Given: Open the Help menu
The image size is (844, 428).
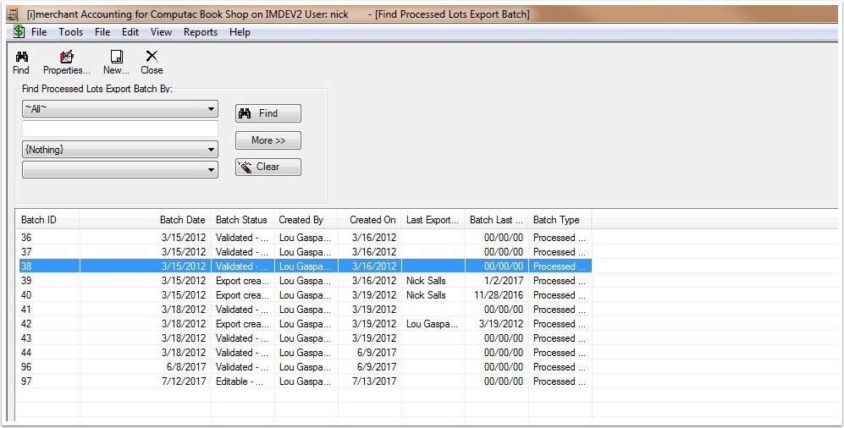Looking at the screenshot, I should 240,32.
